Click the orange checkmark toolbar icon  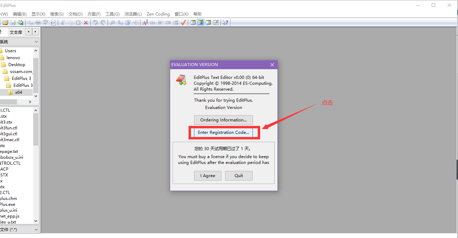(x=183, y=22)
